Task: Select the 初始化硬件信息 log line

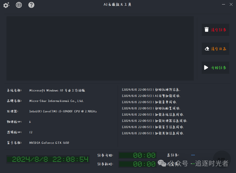Action: (x=151, y=90)
